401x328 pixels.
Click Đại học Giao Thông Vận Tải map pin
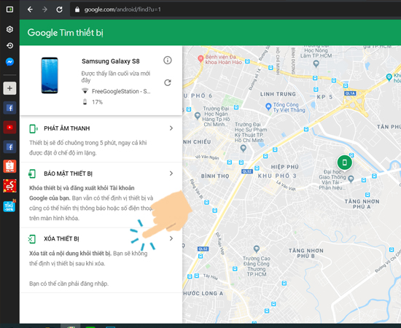(351, 179)
